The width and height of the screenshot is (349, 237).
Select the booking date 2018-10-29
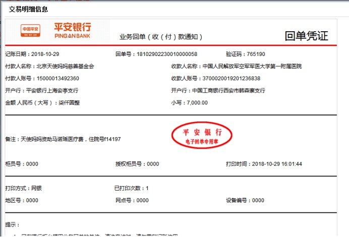[45, 54]
